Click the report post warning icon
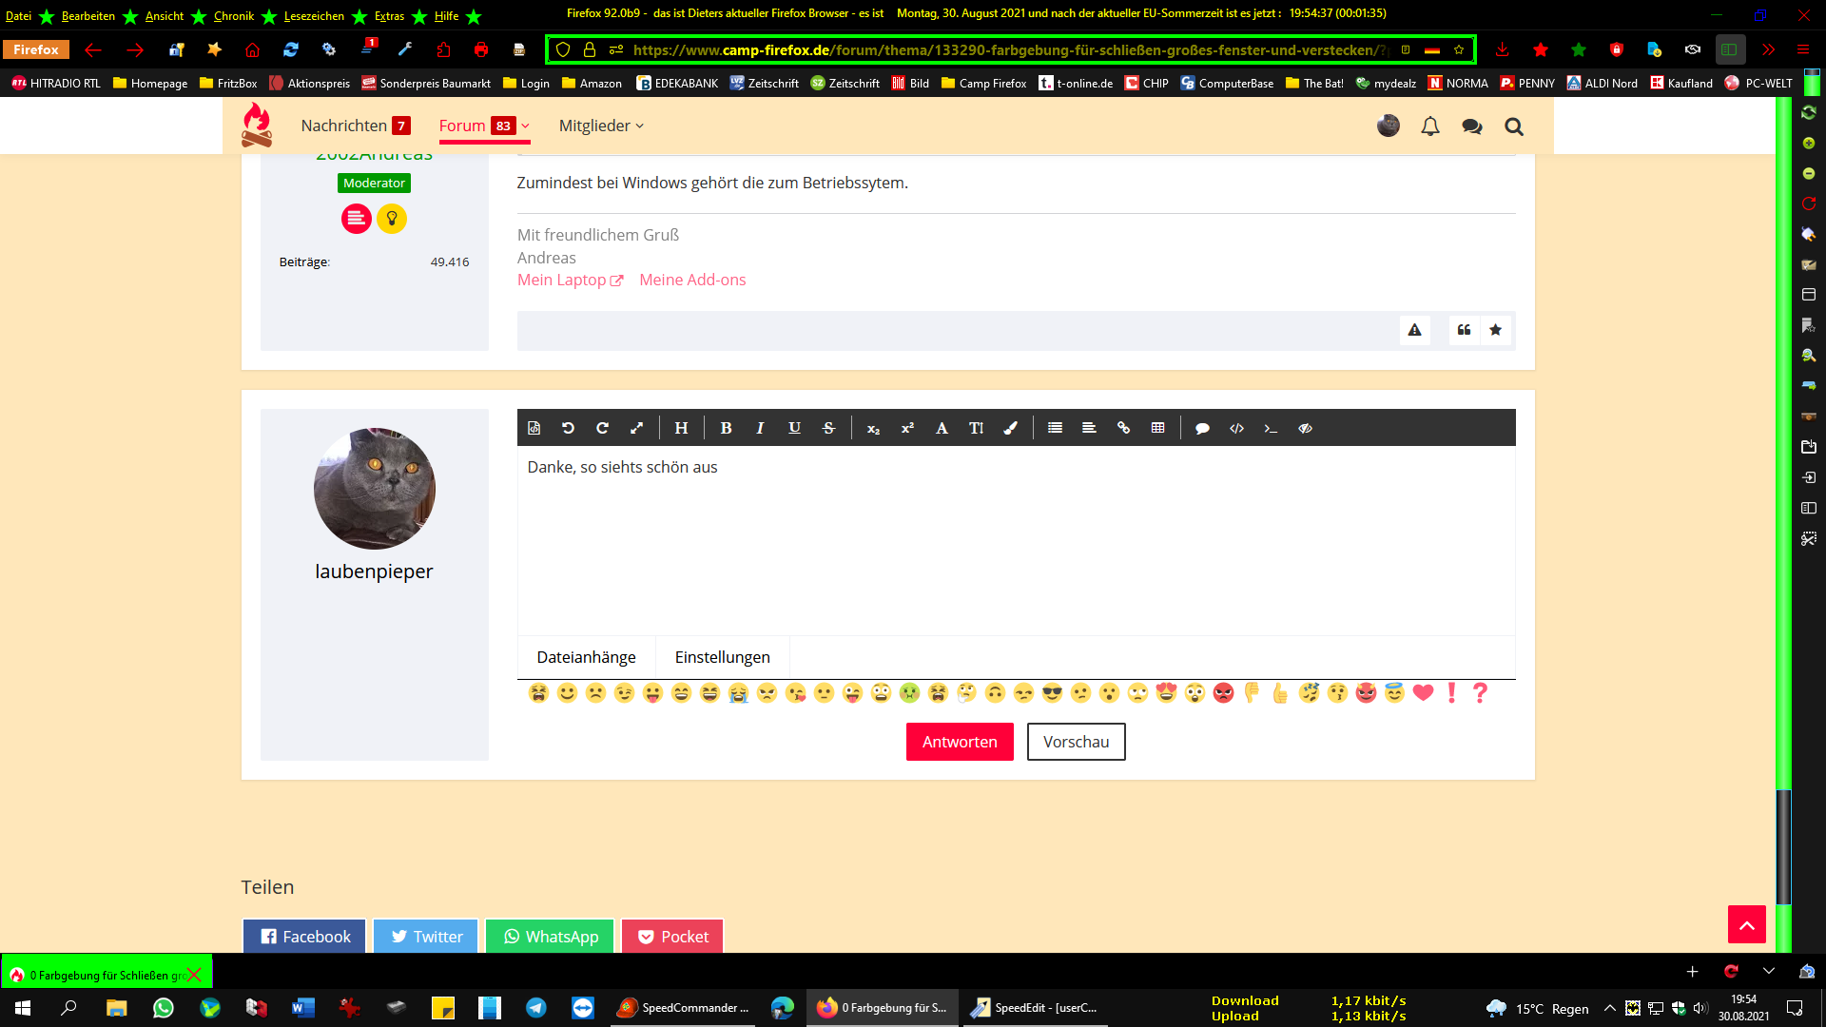 point(1414,330)
